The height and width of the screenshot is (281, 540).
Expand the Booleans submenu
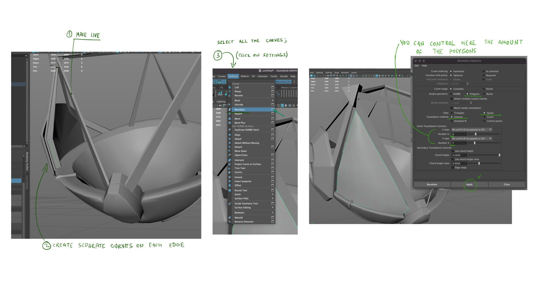click(273, 213)
